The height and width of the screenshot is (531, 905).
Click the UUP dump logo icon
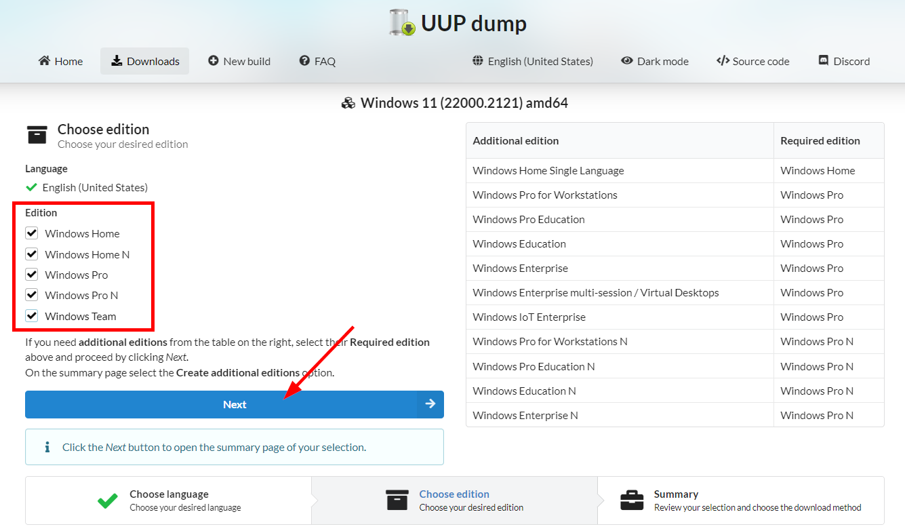[x=403, y=22]
